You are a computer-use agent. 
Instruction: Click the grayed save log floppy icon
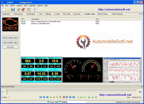click(85, 97)
